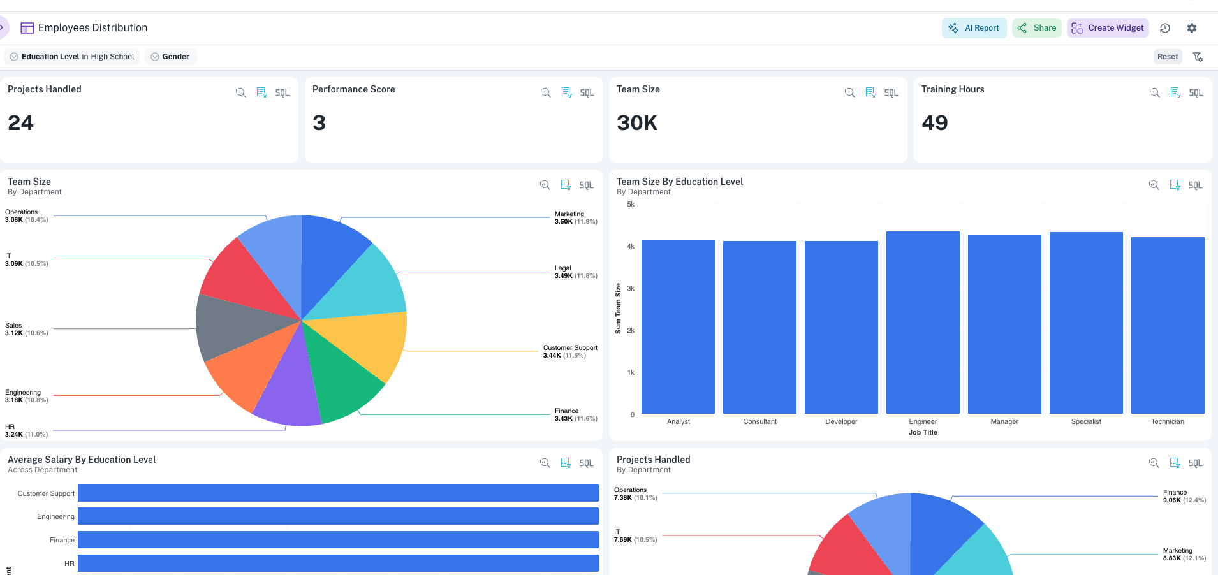This screenshot has height=575, width=1218.
Task: Expand the left sidebar arrow
Action: 2,27
